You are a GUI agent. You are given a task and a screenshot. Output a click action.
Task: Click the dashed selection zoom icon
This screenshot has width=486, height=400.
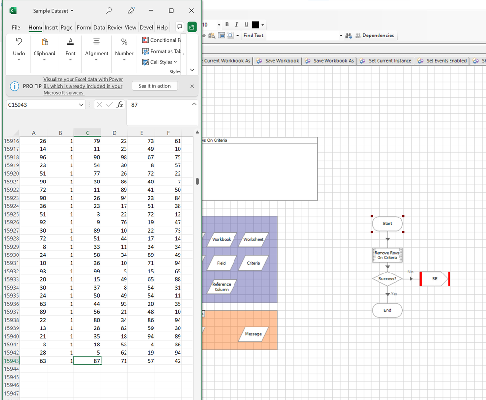230,36
